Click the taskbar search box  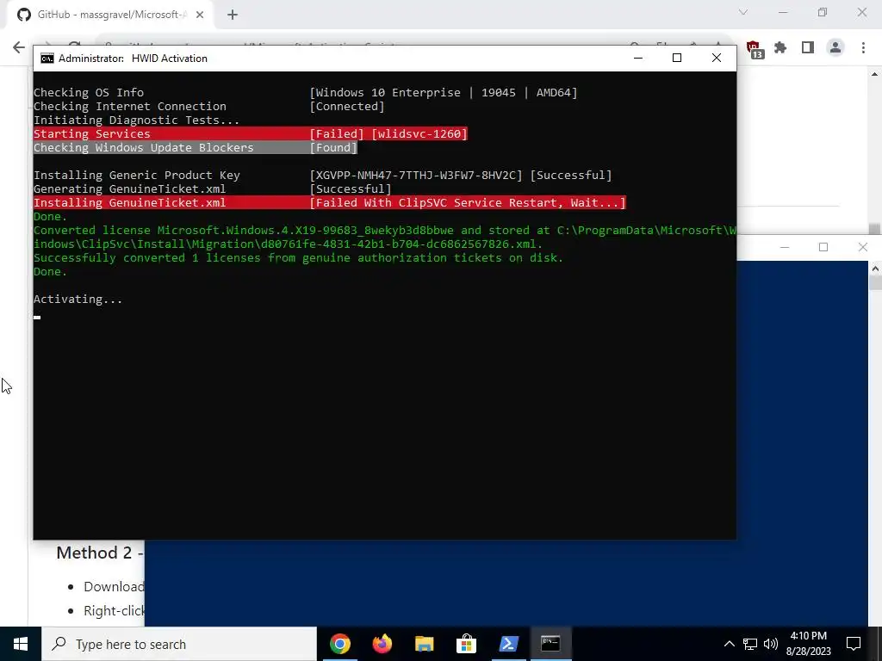[x=179, y=644]
